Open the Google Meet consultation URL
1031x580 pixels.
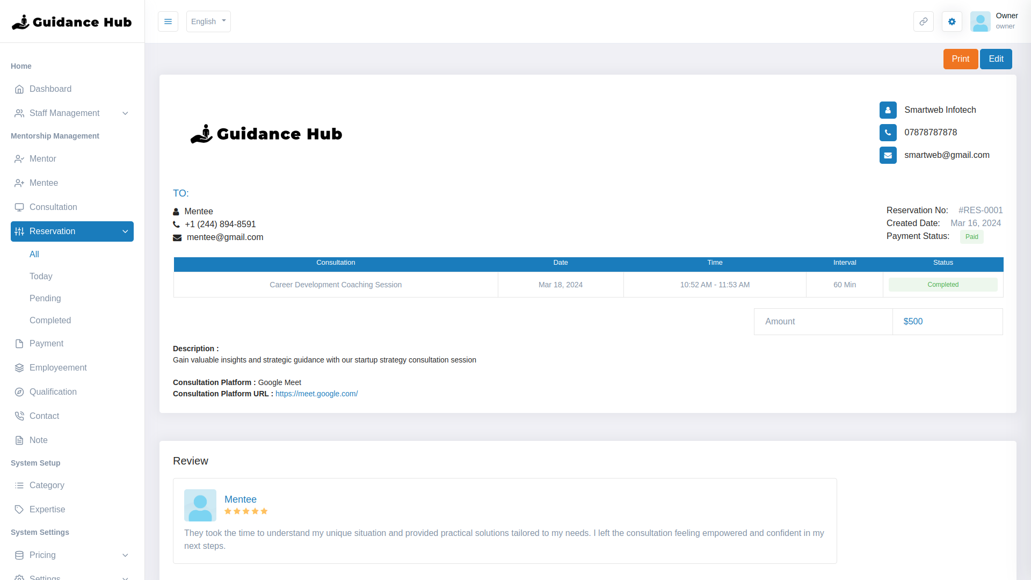tap(316, 393)
